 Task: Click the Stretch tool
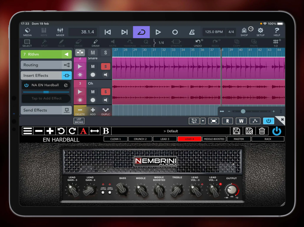coord(176,43)
